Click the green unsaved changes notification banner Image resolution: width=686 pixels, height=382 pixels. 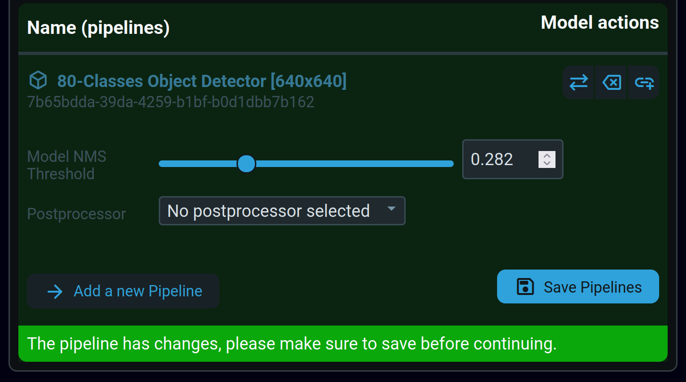343,343
